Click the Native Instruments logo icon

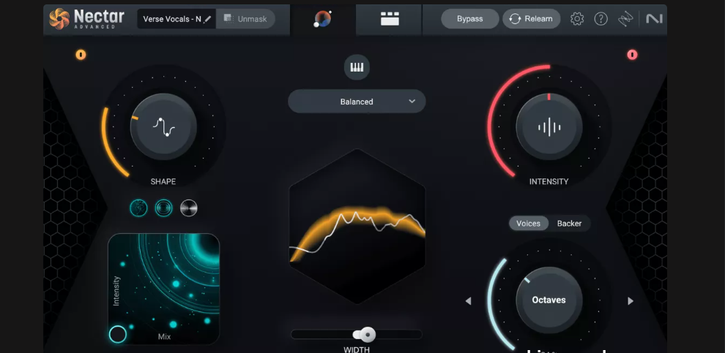coord(654,19)
